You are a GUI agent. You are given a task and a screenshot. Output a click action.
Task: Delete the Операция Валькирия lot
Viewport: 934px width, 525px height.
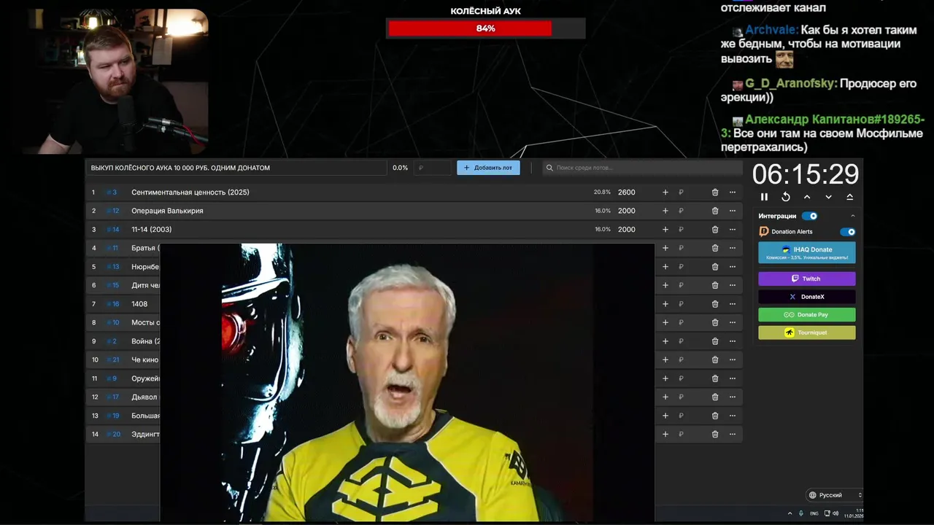pos(715,211)
